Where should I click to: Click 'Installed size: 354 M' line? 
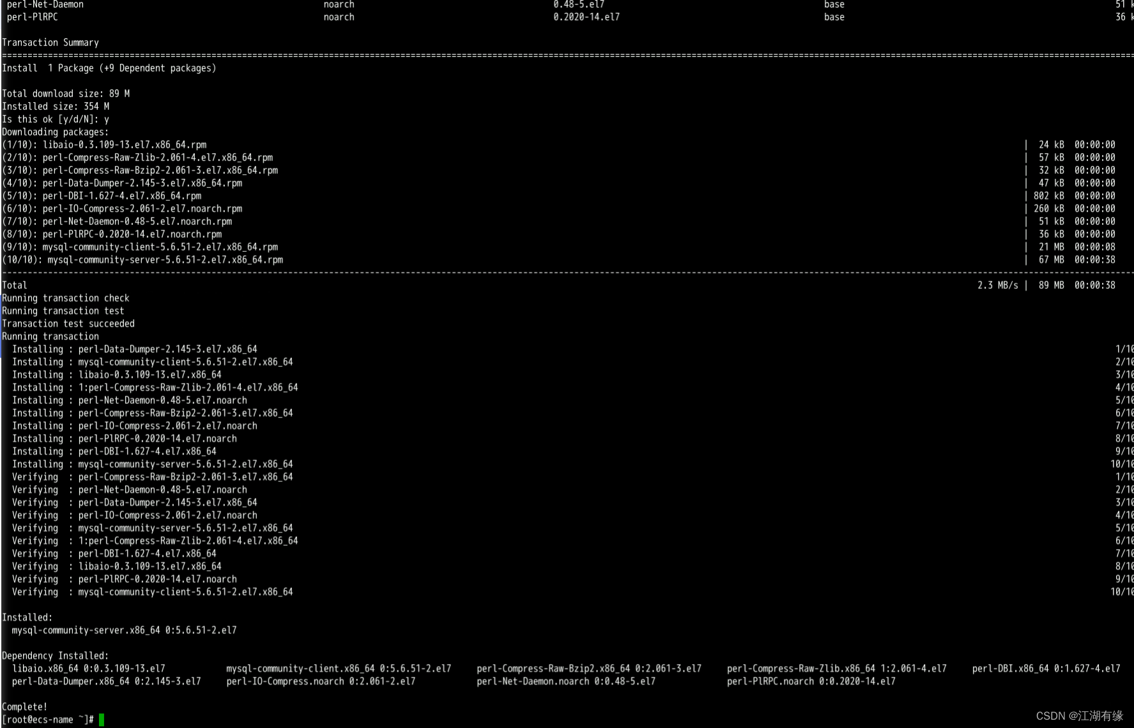pos(56,107)
